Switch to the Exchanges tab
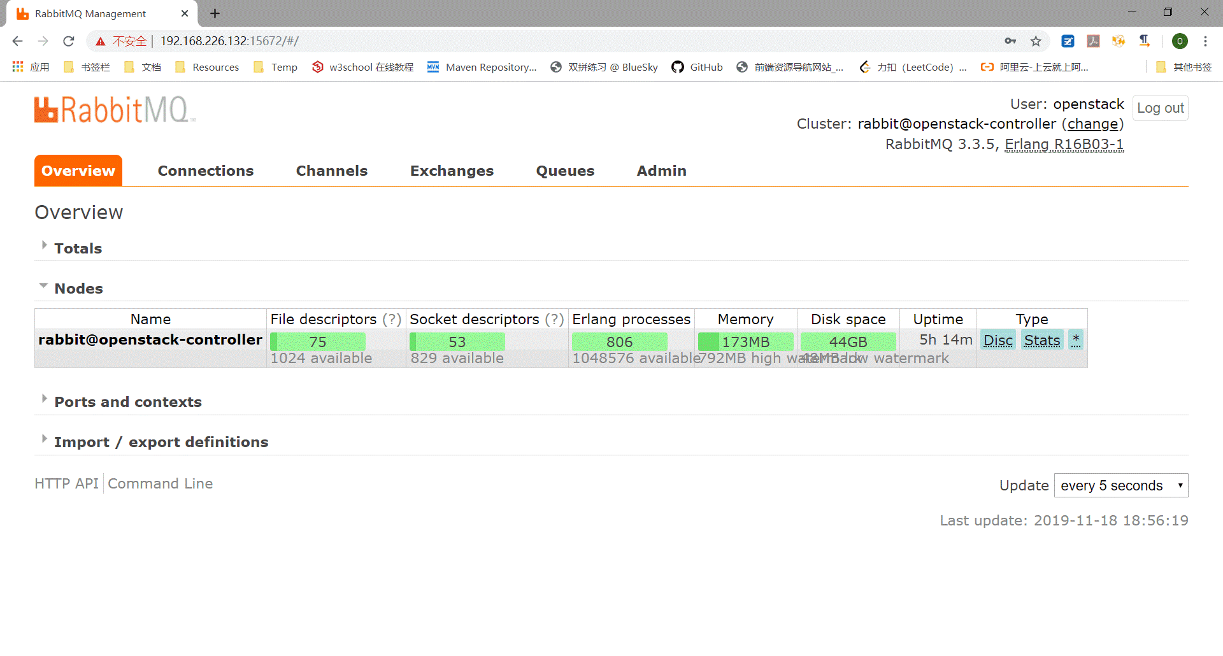This screenshot has width=1223, height=656. (x=452, y=171)
